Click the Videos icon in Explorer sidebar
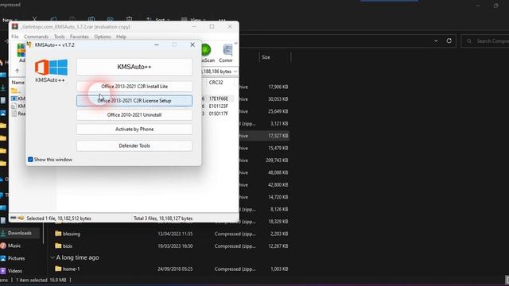509x286 pixels. pos(3,270)
